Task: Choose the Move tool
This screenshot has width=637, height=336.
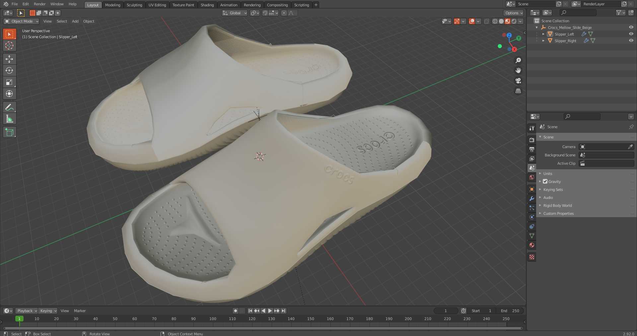Action: (x=9, y=59)
